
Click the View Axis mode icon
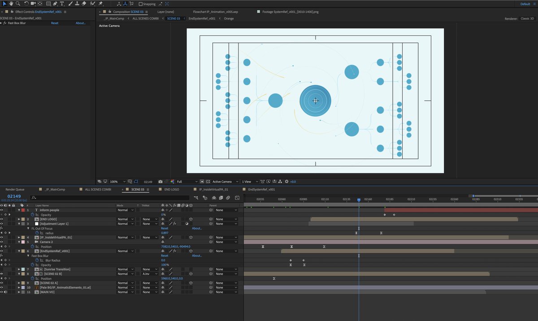132,4
